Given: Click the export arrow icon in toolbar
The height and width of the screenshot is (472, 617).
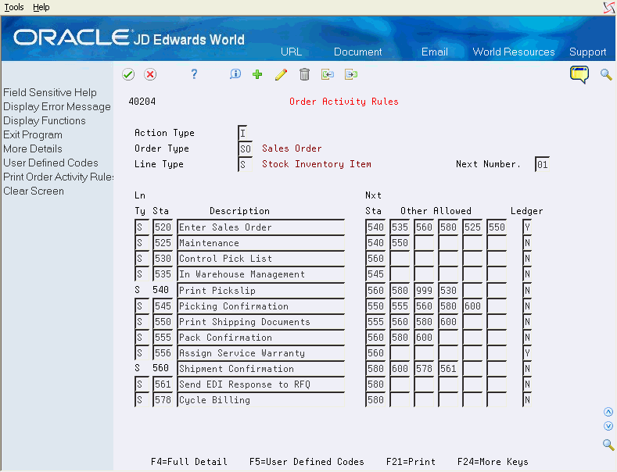Looking at the screenshot, I should (351, 74).
